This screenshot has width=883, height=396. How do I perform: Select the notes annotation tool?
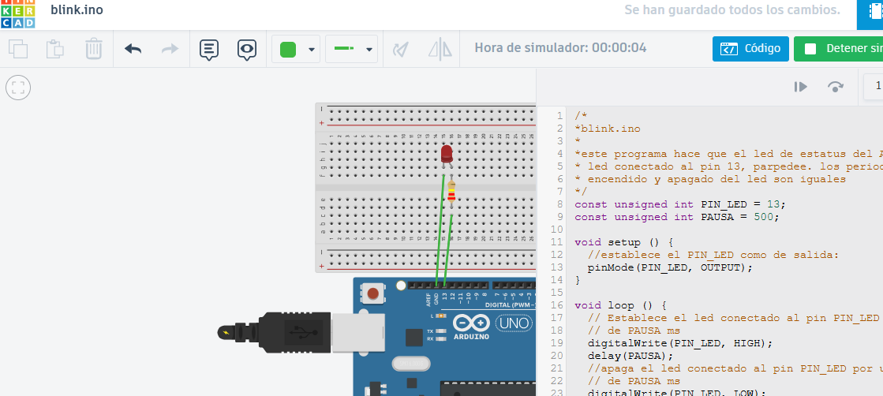click(209, 49)
